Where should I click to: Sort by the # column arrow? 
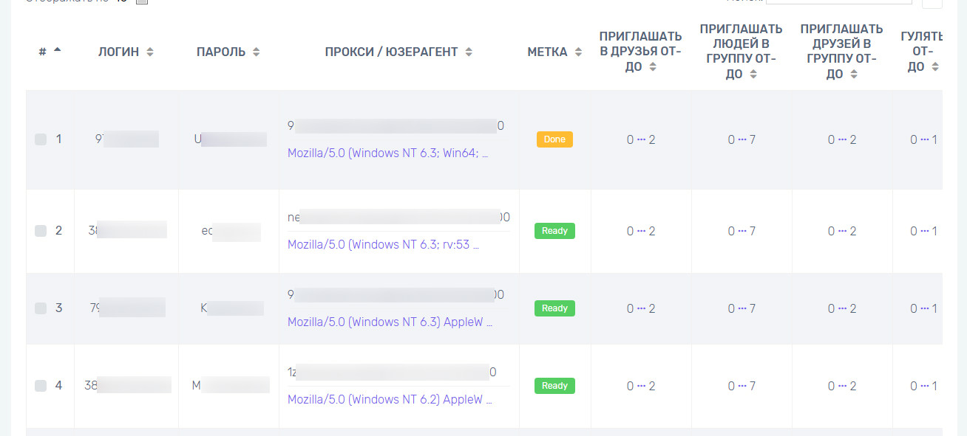58,50
